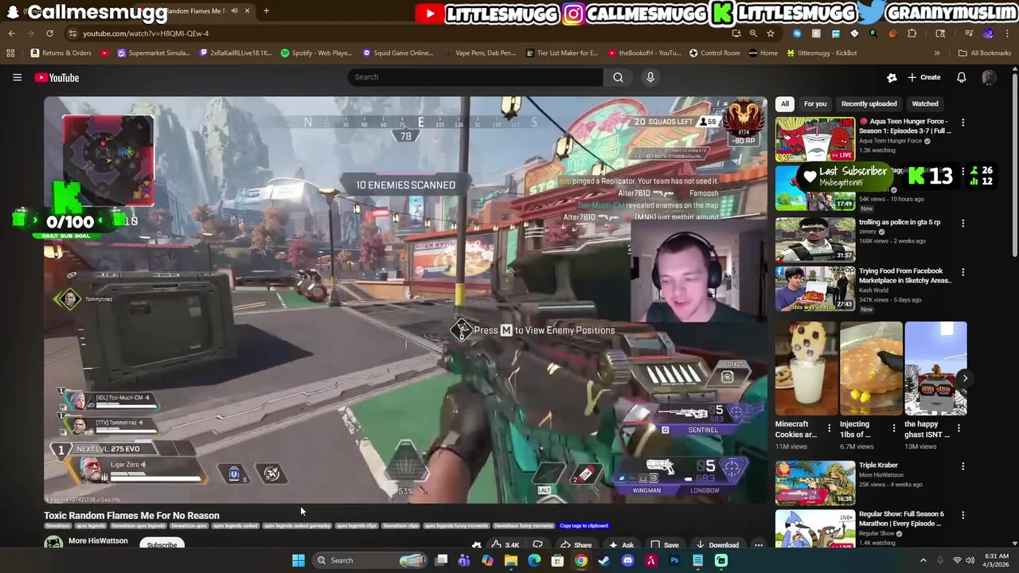
Task: Open the Control Room bookmark
Action: coord(714,53)
